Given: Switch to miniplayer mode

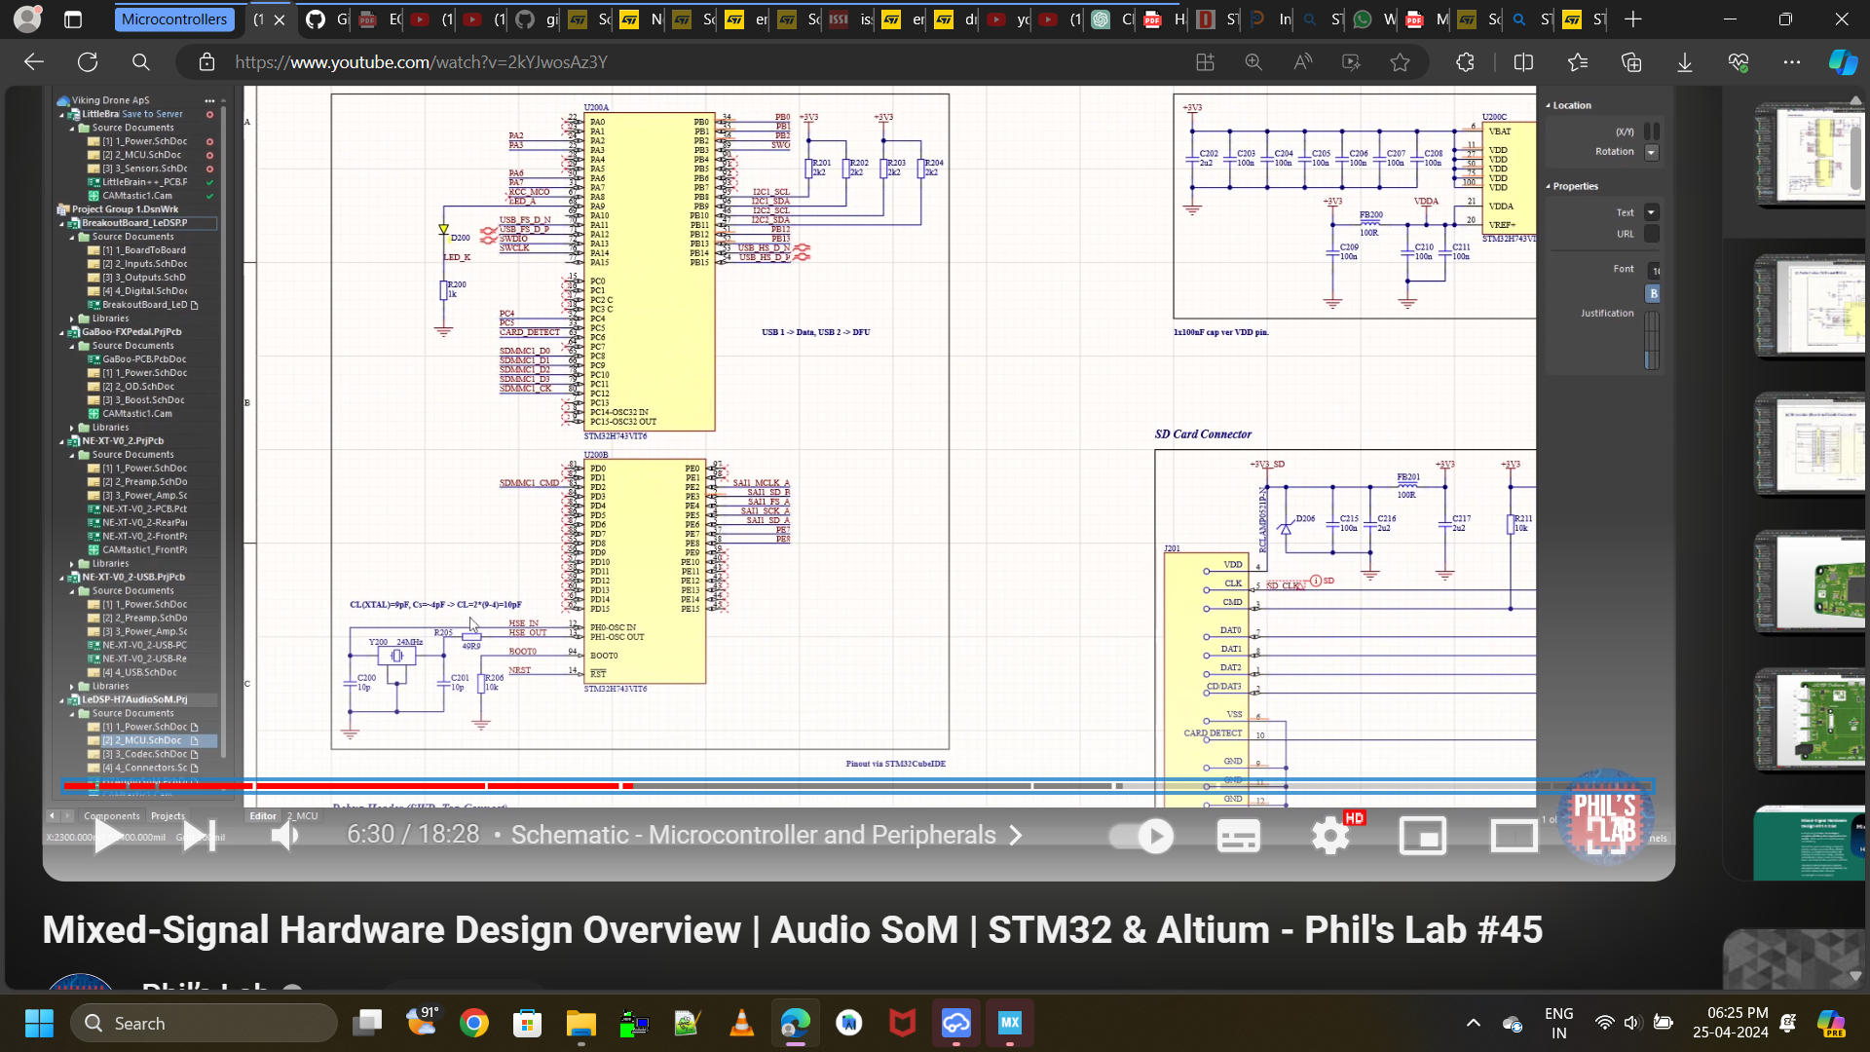Looking at the screenshot, I should coord(1422,836).
